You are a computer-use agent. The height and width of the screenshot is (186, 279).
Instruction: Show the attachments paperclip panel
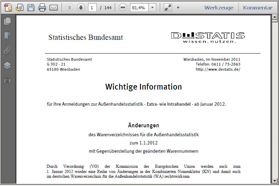point(7,50)
